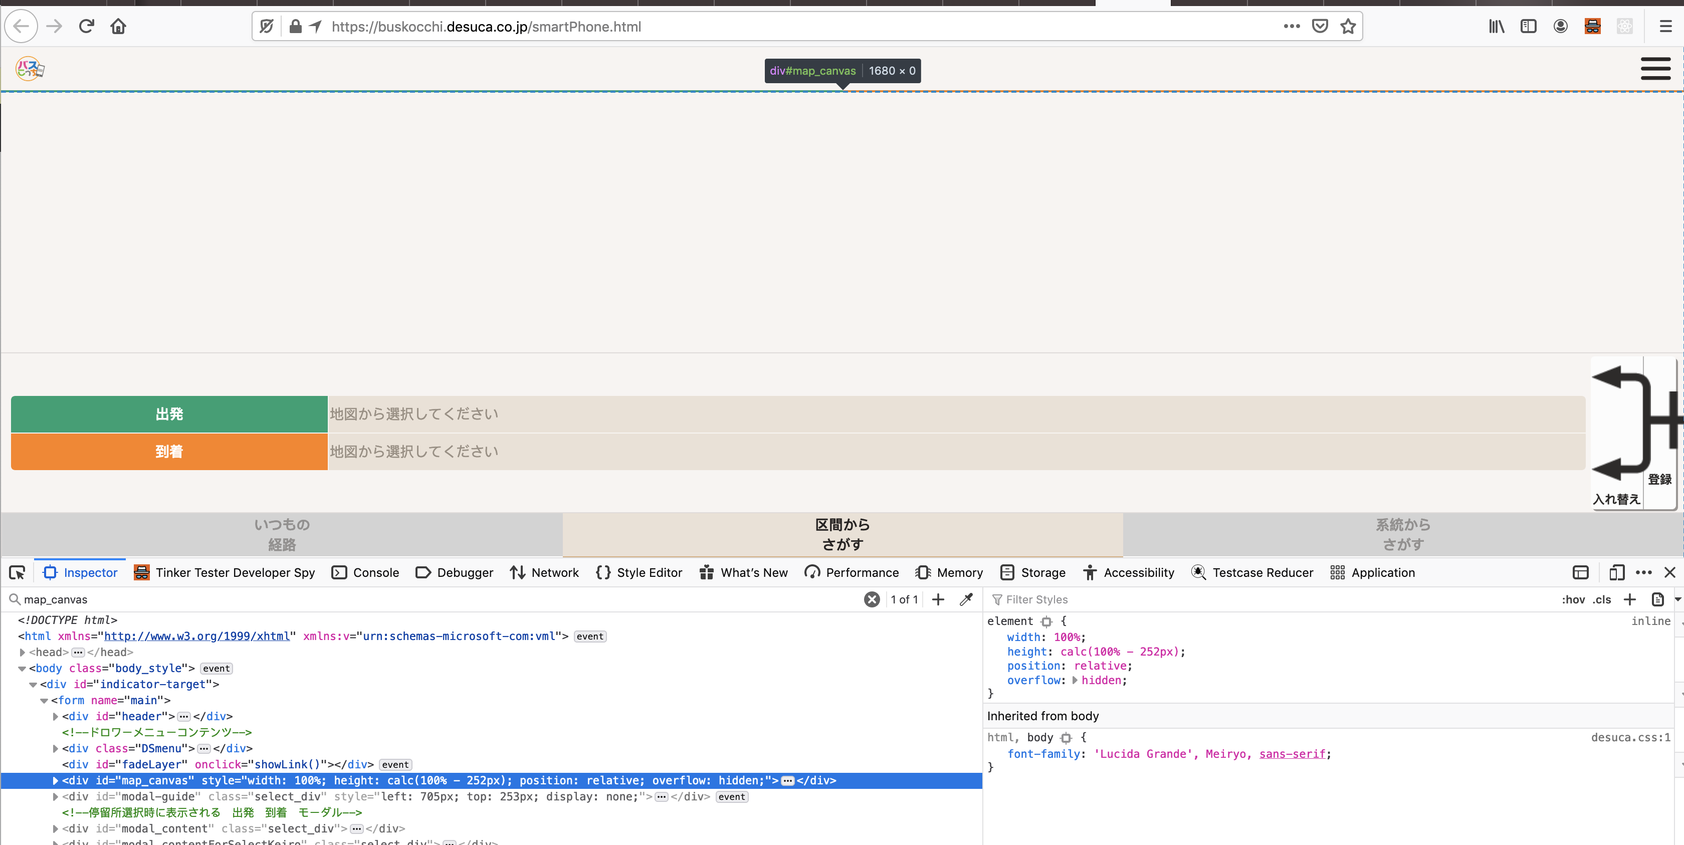
Task: Click inside the Filter Styles input field
Action: tap(1111, 599)
